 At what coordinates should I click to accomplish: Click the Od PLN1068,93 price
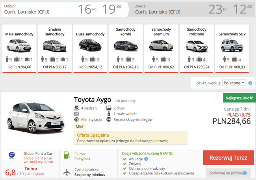(x=232, y=67)
